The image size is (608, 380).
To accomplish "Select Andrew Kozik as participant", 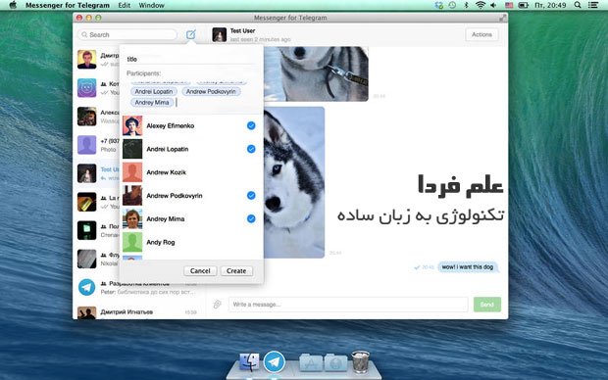I will click(x=191, y=172).
